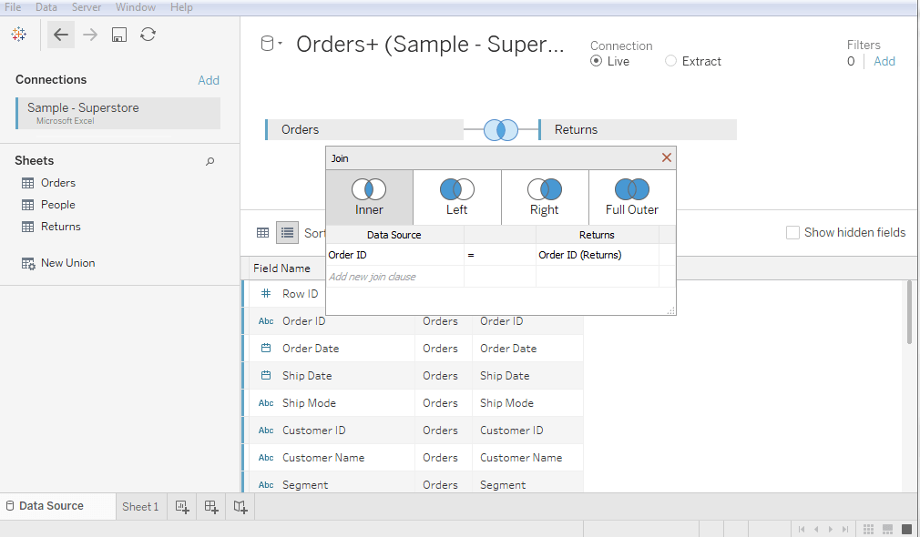Show filmstrip view icon in status bar
The width and height of the screenshot is (920, 537).
pos(888,529)
